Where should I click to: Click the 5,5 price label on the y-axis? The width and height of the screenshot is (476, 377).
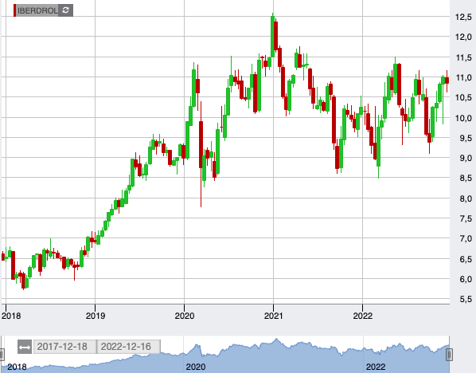coord(466,299)
